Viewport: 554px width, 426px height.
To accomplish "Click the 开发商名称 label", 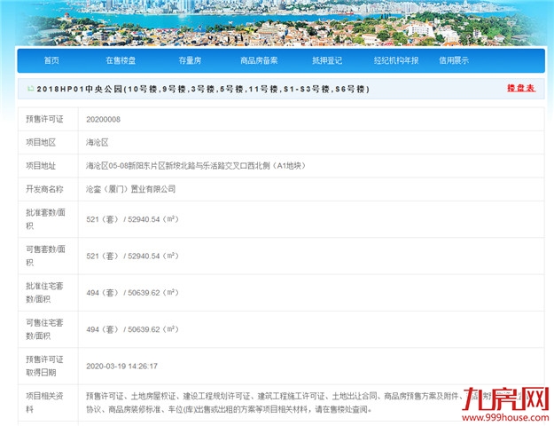I will (x=44, y=189).
